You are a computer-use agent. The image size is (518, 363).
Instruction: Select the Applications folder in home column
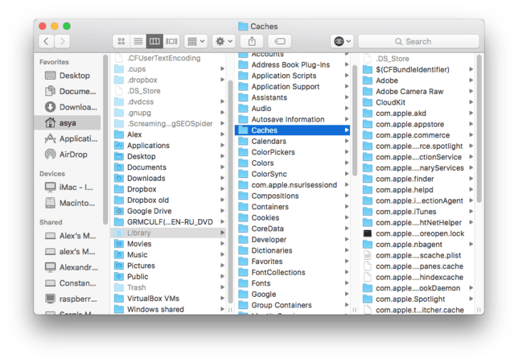click(169, 145)
